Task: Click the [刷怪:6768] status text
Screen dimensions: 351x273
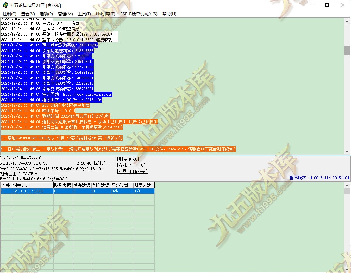Action: pyautogui.click(x=128, y=159)
